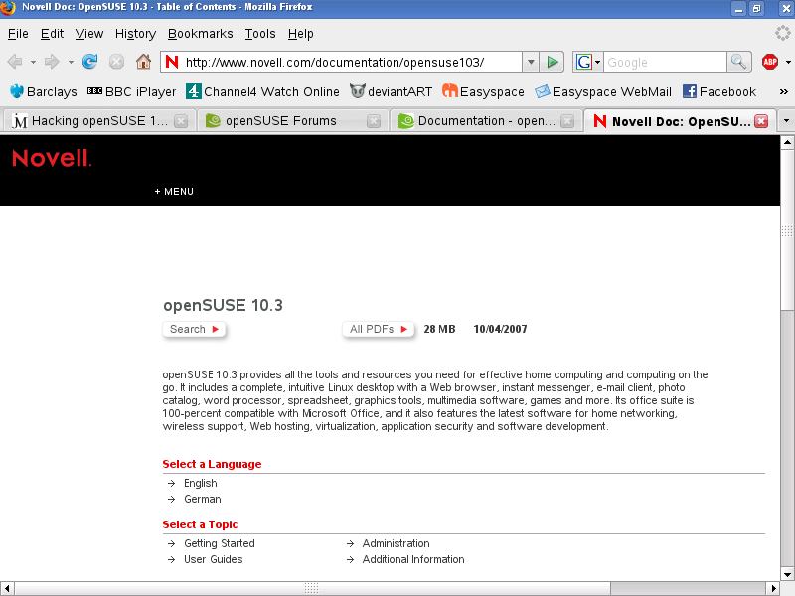Open the Additional Information topic
The height and width of the screenshot is (596, 795).
(x=413, y=559)
